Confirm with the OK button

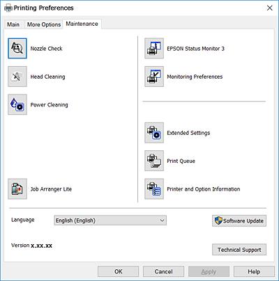tap(119, 271)
